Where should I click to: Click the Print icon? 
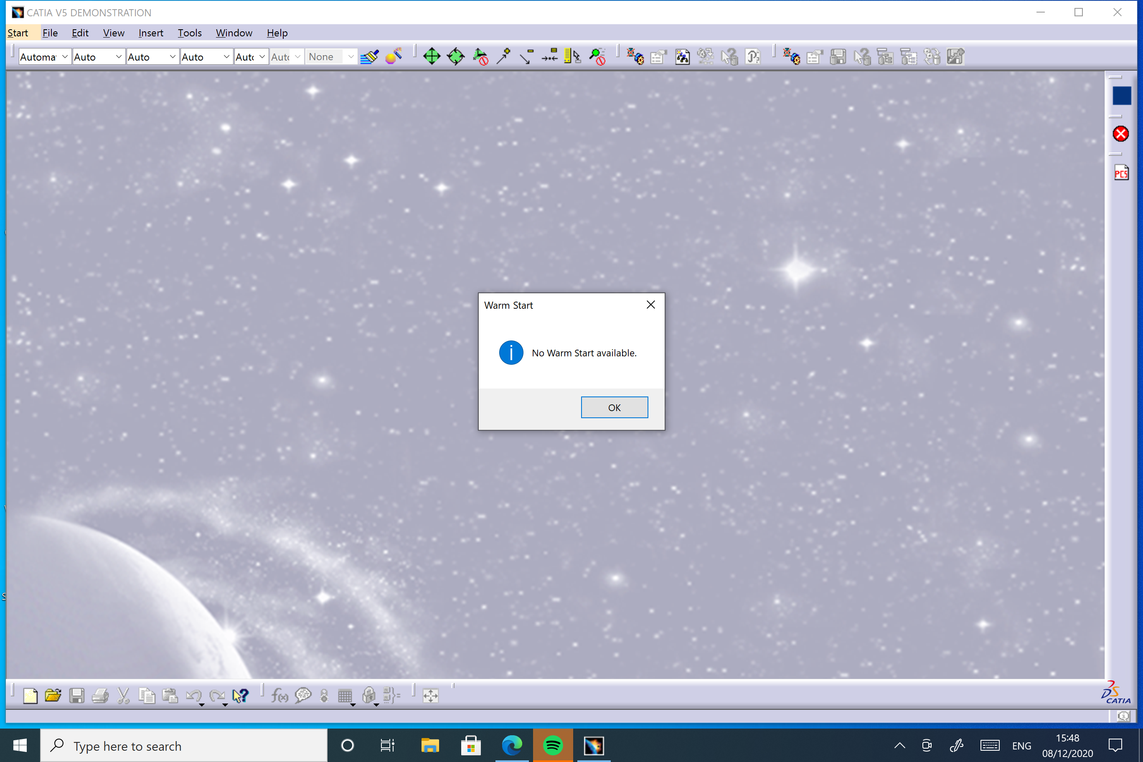tap(100, 696)
